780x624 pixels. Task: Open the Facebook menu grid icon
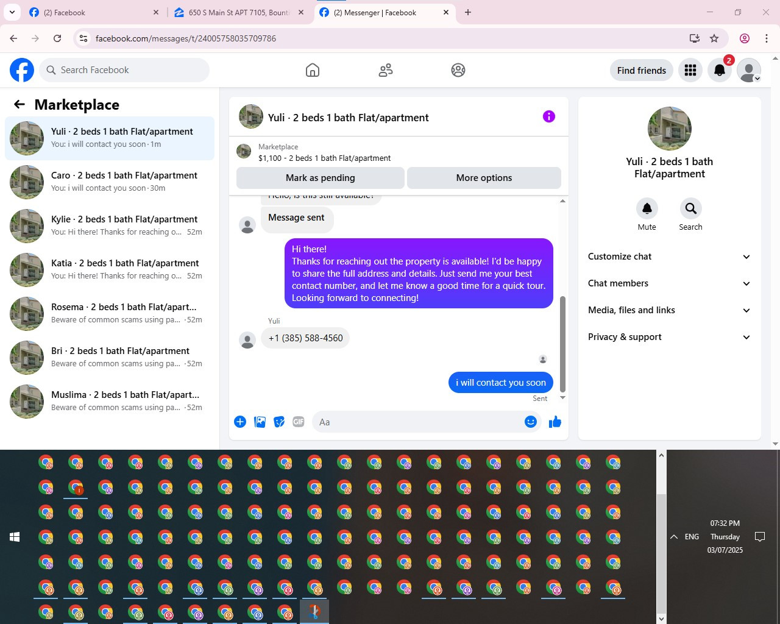click(690, 70)
